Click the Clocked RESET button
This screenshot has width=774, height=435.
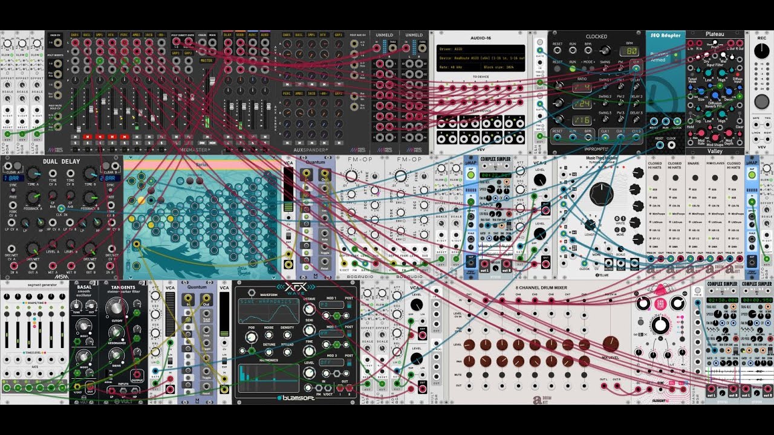coord(557,68)
